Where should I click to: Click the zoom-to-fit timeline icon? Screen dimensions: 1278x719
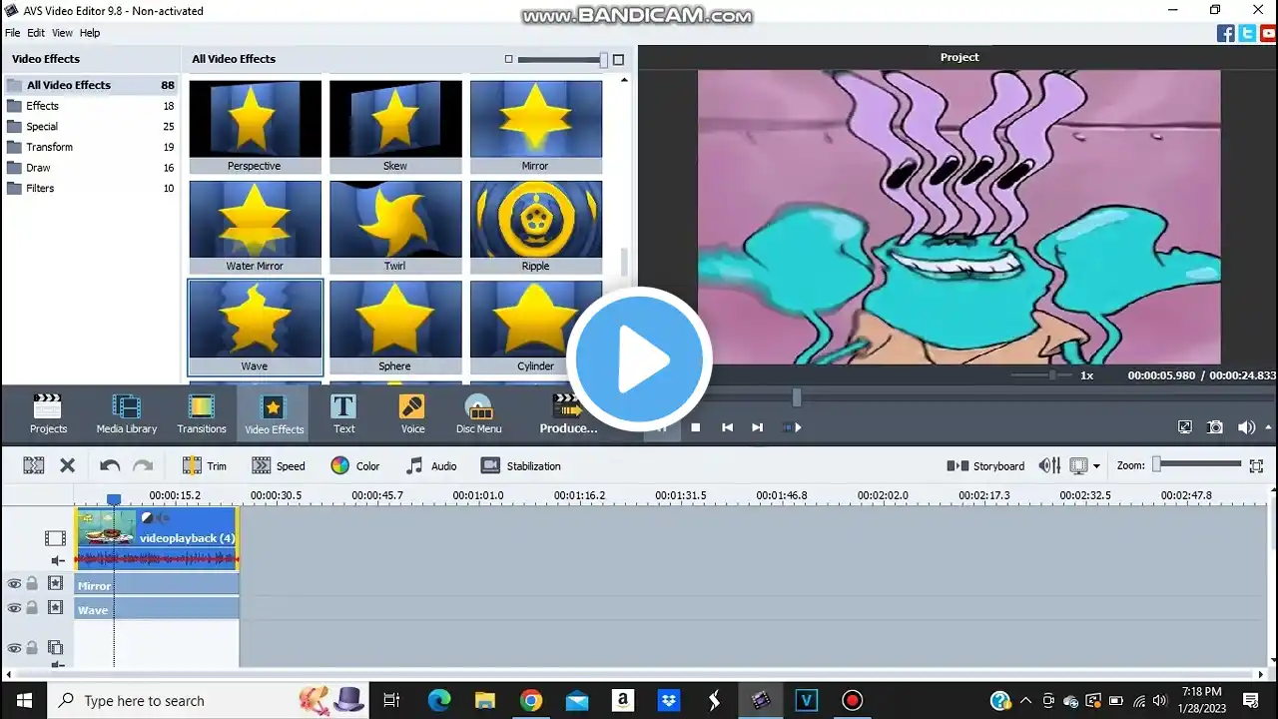[x=1256, y=465]
